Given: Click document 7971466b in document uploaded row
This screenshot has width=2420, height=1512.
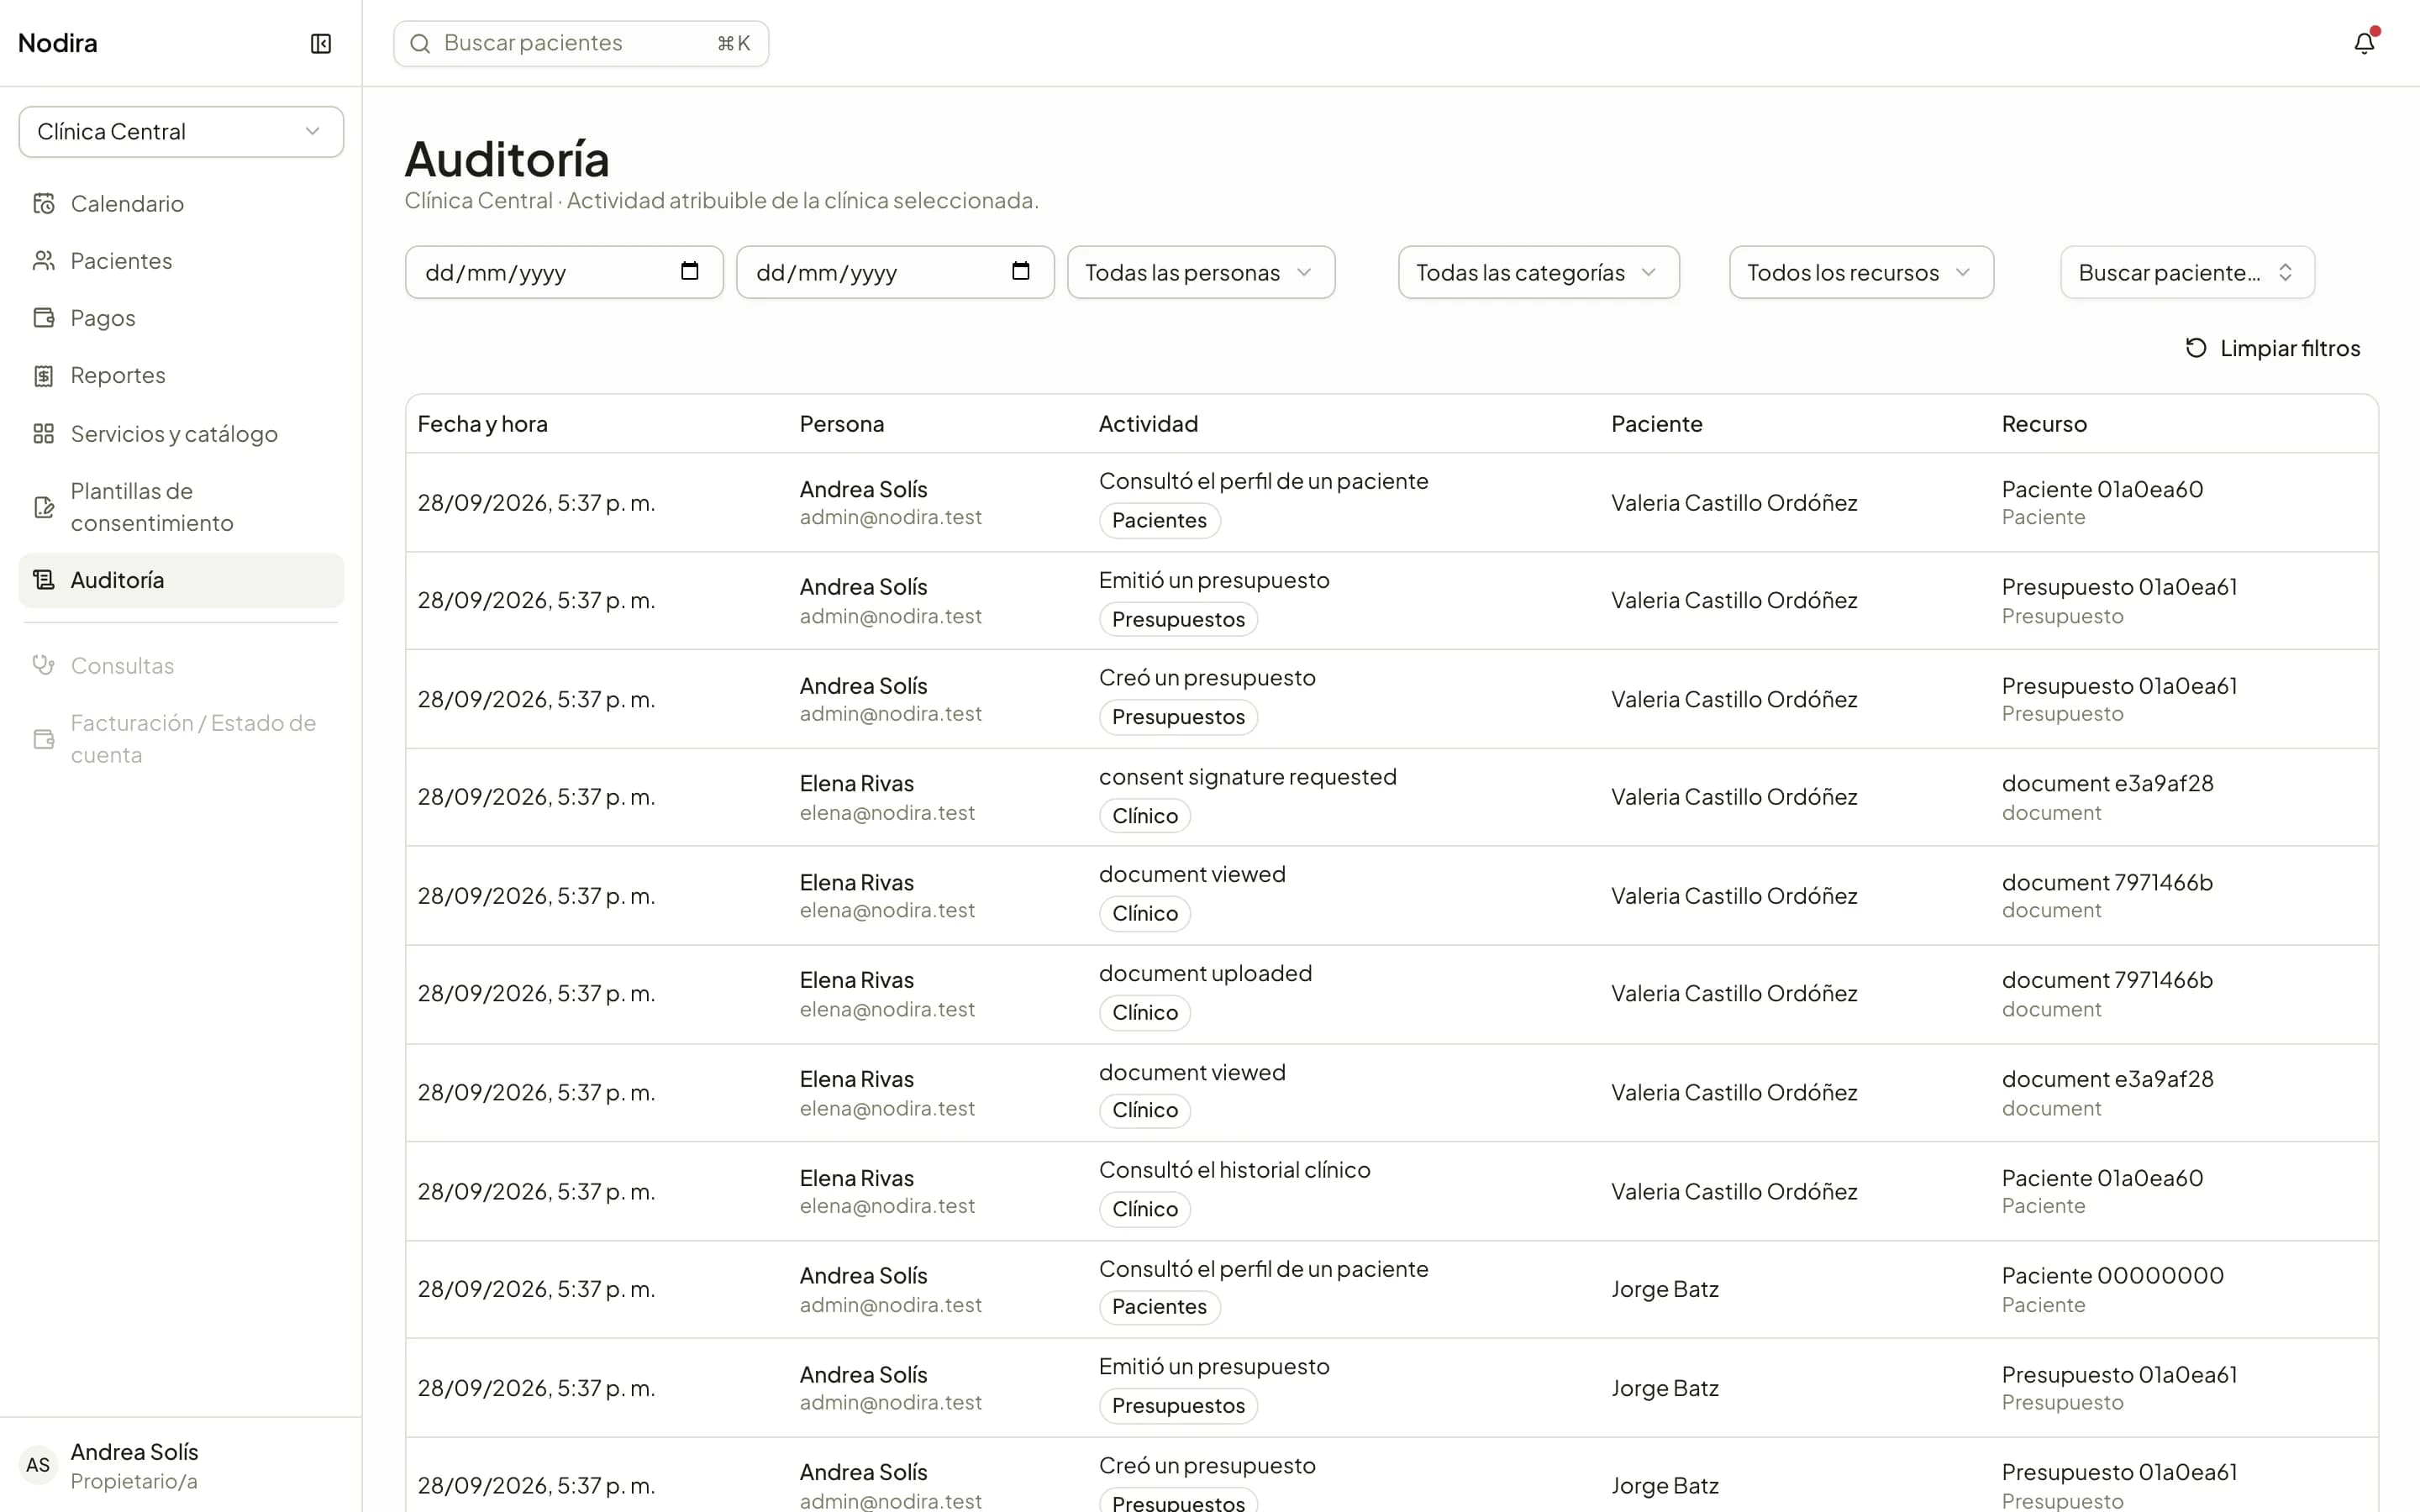Looking at the screenshot, I should [2107, 980].
